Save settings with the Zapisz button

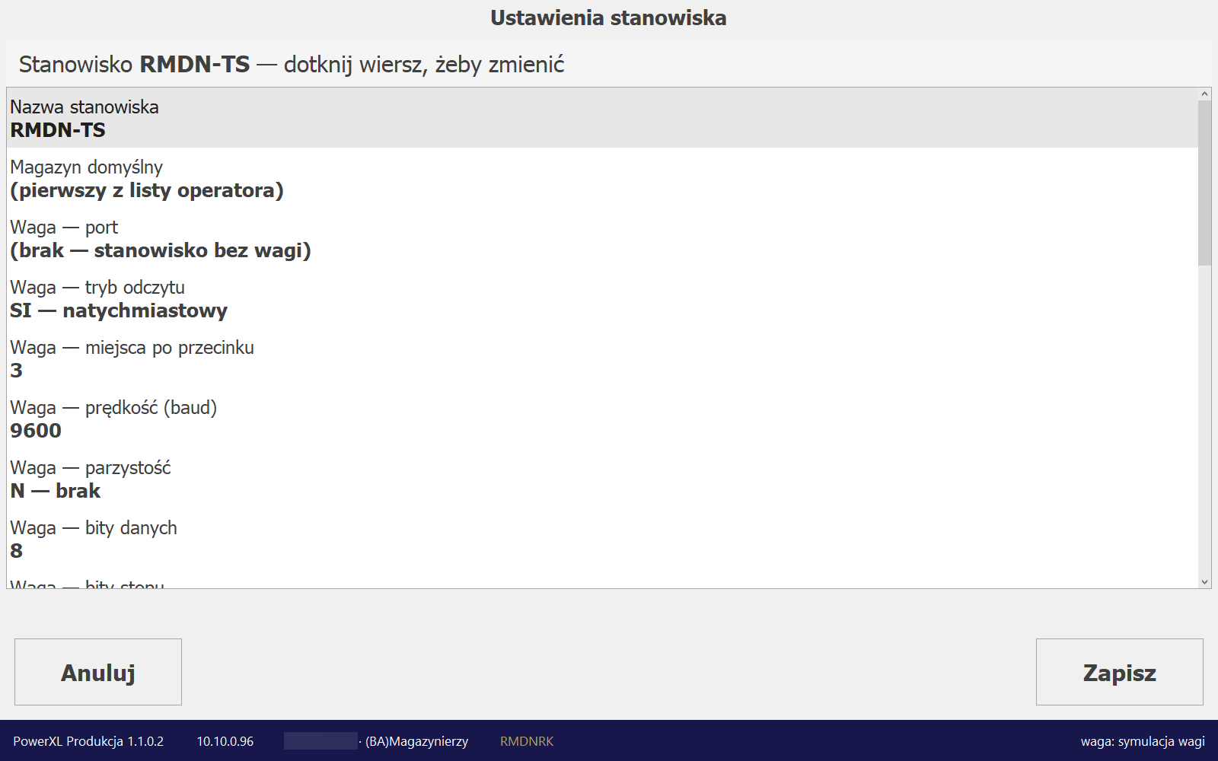coord(1120,672)
